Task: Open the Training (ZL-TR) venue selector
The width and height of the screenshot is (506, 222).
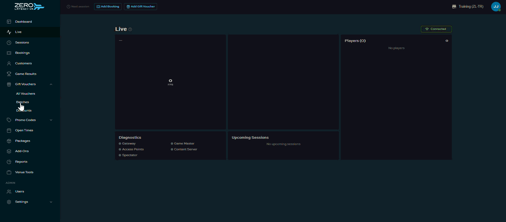Action: tap(468, 7)
